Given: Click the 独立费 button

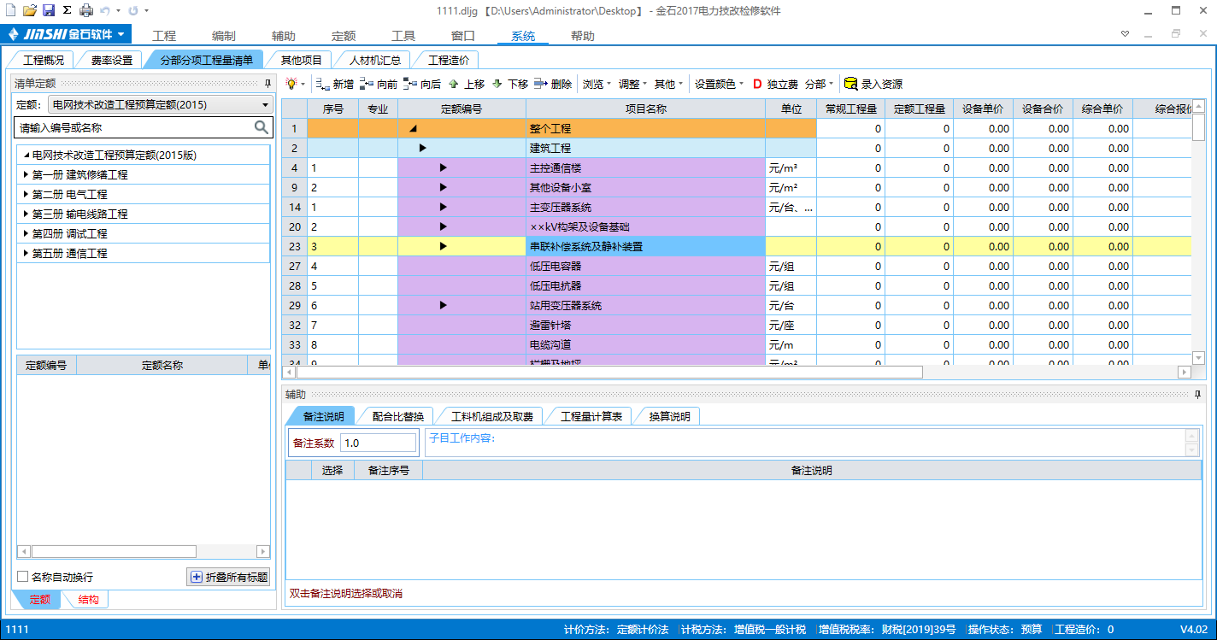Looking at the screenshot, I should coord(775,85).
